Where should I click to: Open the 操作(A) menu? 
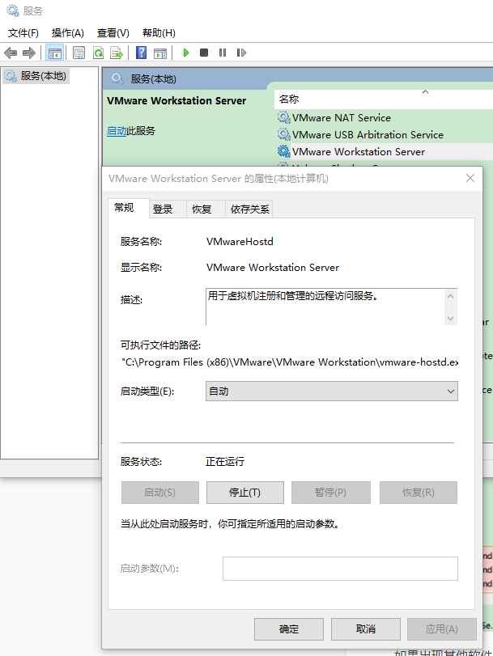click(x=68, y=33)
